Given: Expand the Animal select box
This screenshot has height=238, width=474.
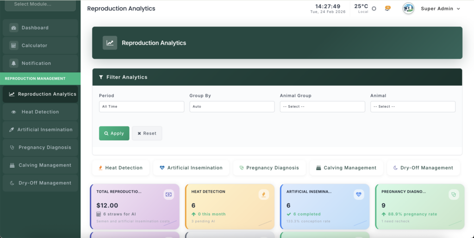Looking at the screenshot, I should click(412, 106).
